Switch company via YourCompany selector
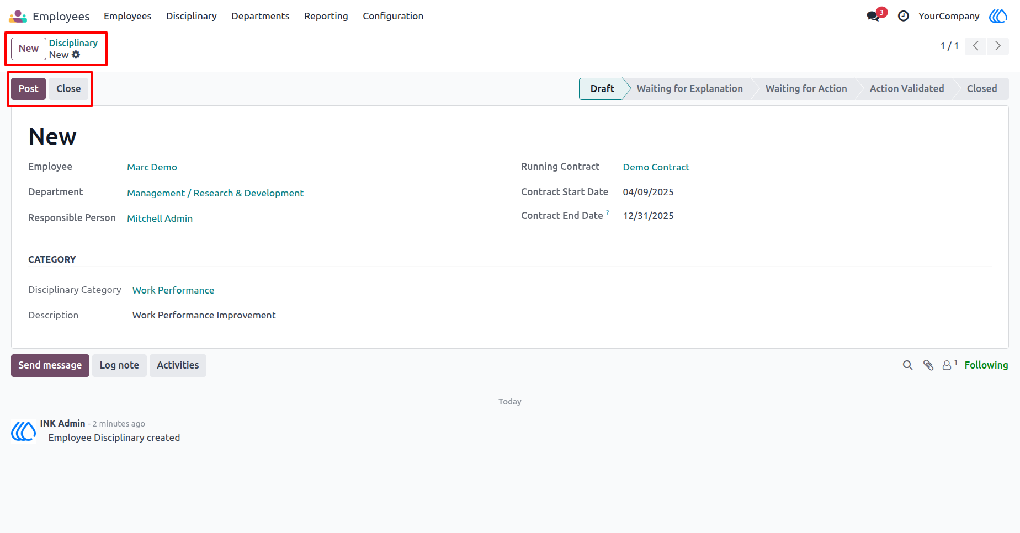The image size is (1020, 533). [949, 16]
